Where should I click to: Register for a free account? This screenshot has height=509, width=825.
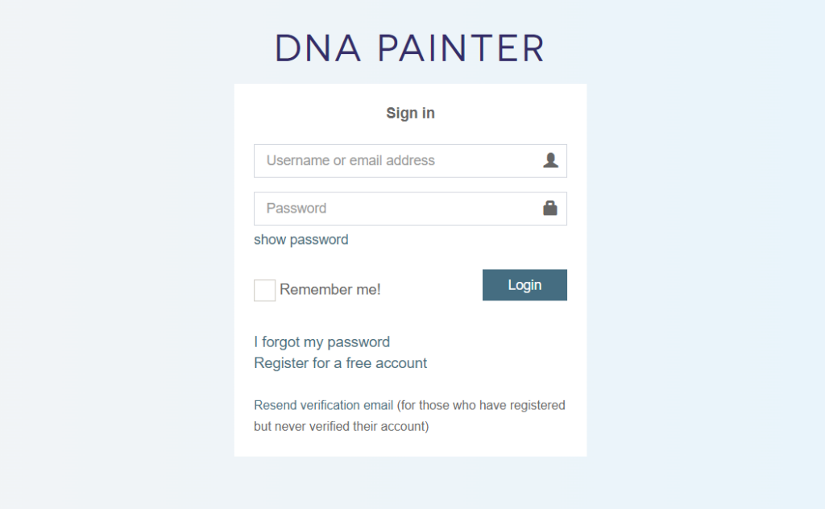340,363
